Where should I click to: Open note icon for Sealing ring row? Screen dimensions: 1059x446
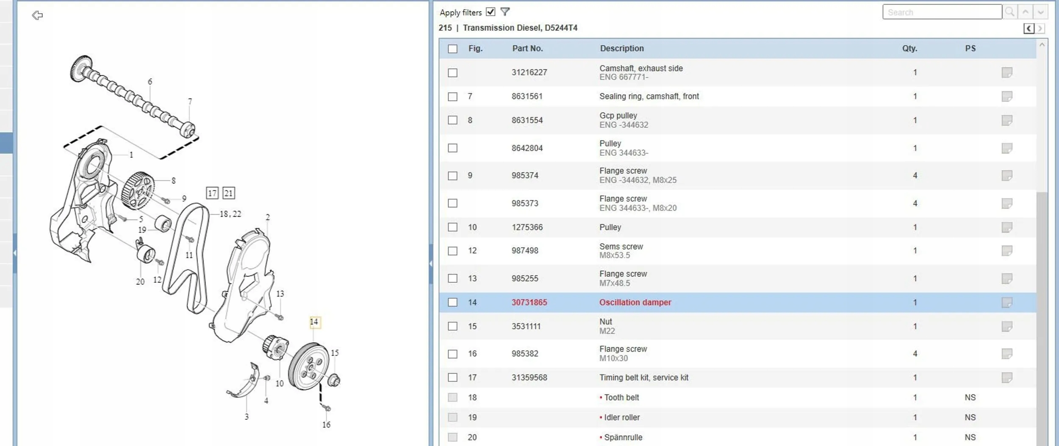(1007, 96)
